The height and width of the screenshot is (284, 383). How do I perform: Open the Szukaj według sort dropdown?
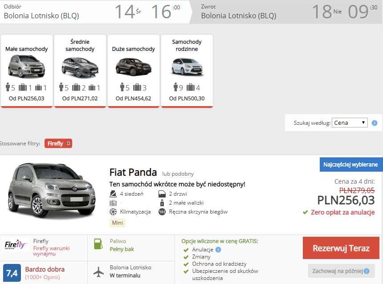click(x=350, y=123)
